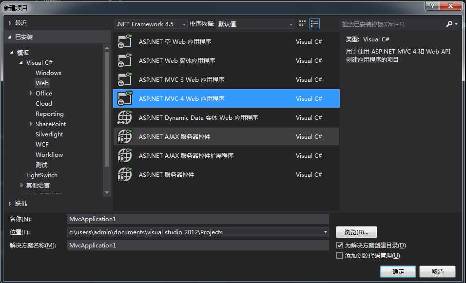Enable 添加到源代码管理 checkbox
The image size is (466, 283).
(x=339, y=255)
